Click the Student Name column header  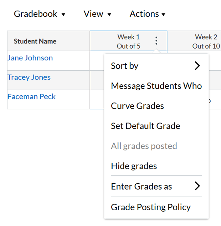point(48,41)
